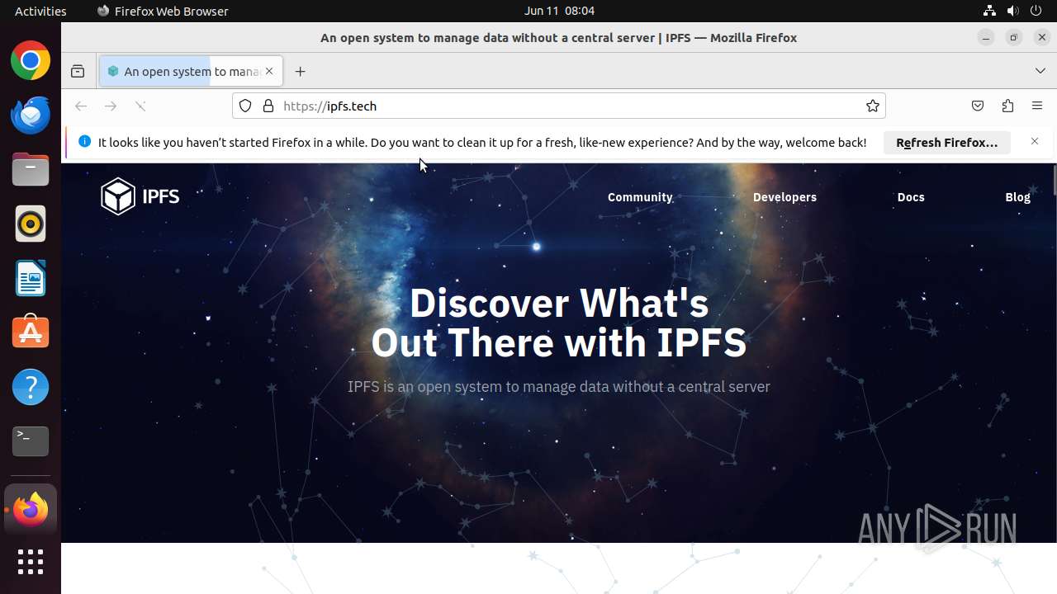
Task: Stop loading the page
Action: [140, 106]
